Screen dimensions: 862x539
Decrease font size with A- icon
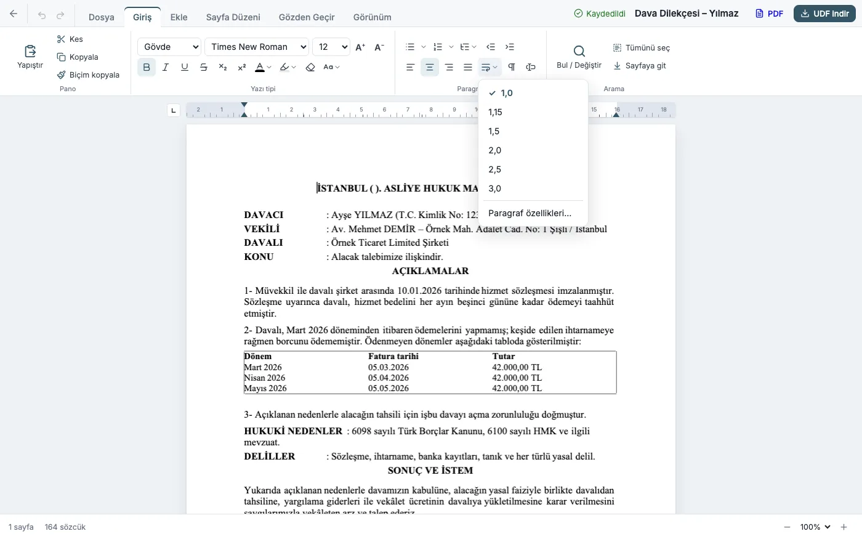coord(379,47)
